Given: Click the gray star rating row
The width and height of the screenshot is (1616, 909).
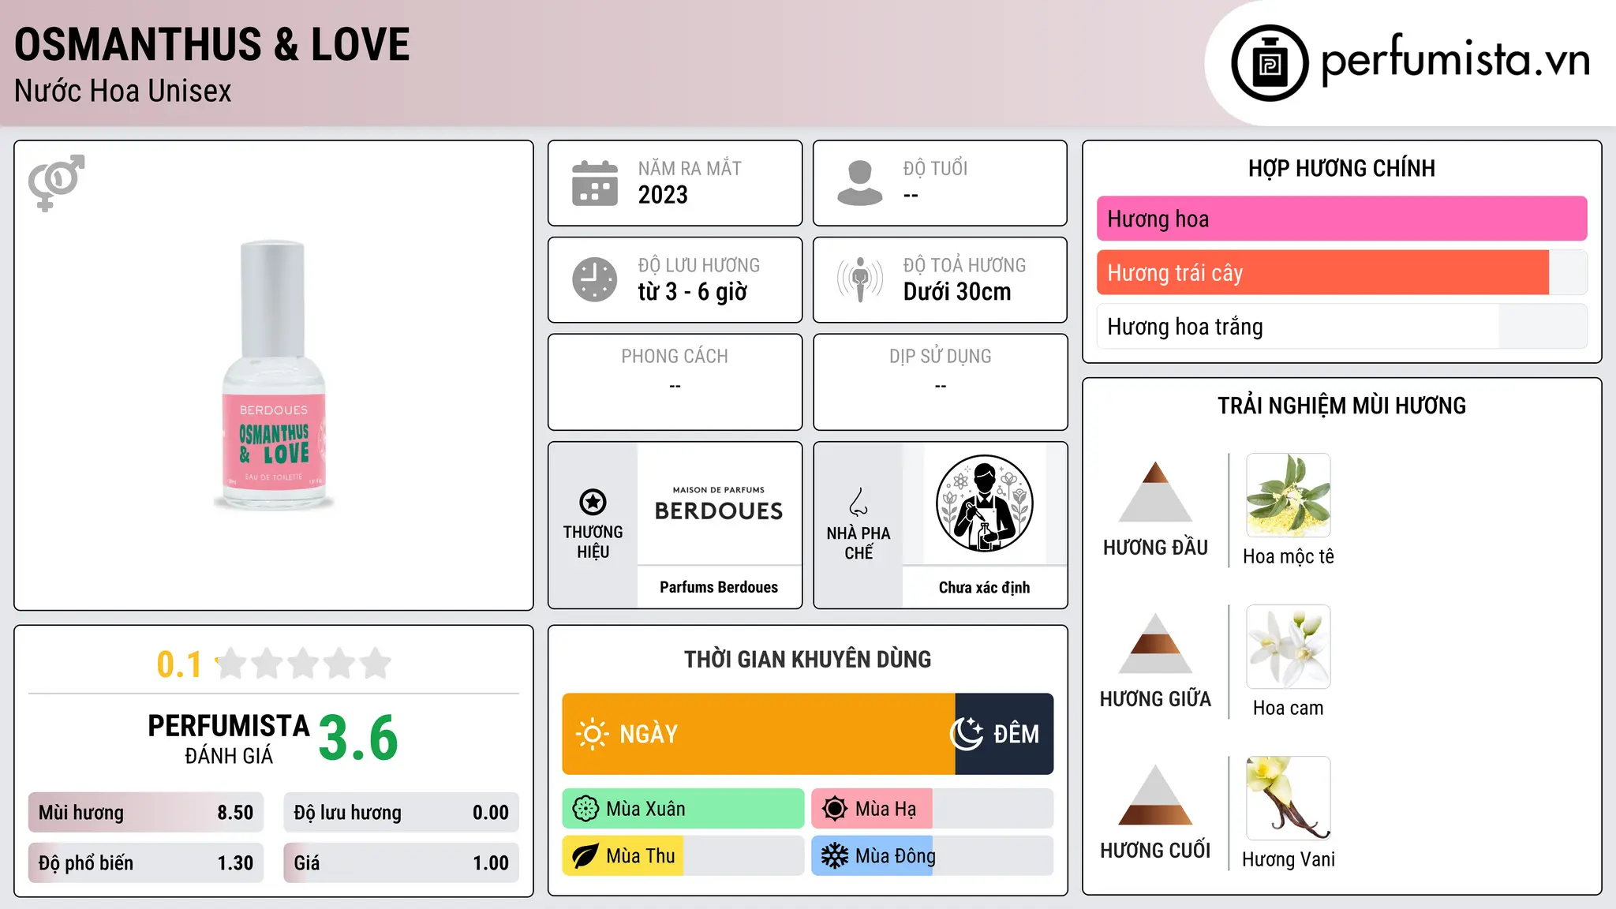Looking at the screenshot, I should point(303,664).
